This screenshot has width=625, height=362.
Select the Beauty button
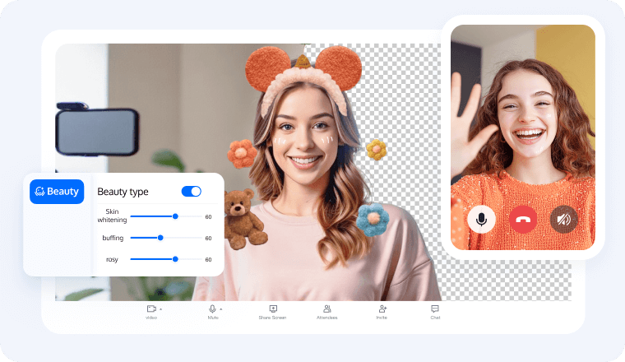(x=57, y=192)
